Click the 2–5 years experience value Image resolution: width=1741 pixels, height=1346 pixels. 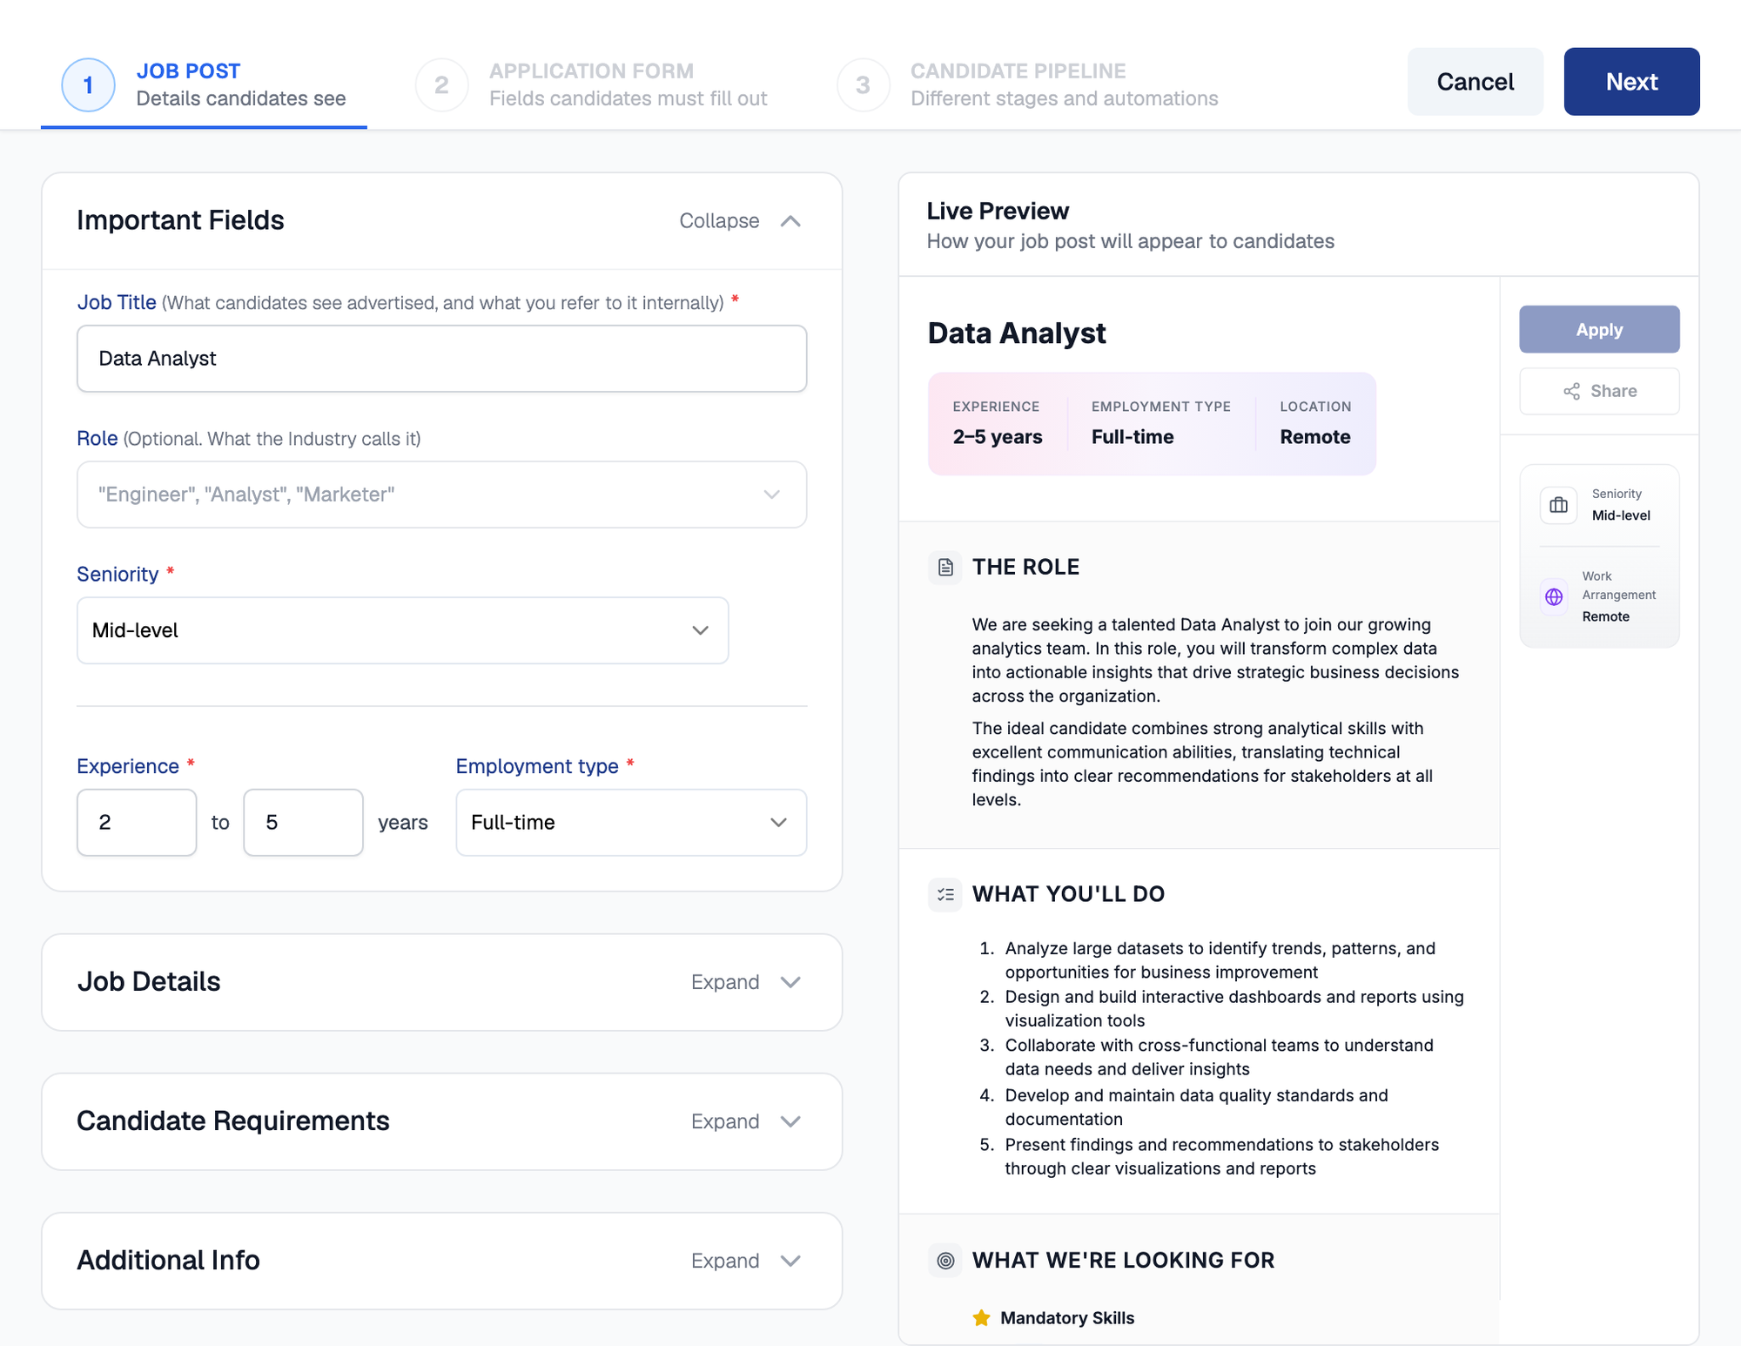998,437
